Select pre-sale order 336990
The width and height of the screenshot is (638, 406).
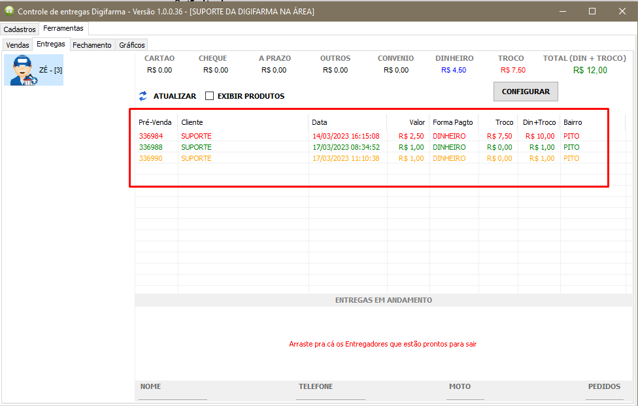tap(151, 158)
